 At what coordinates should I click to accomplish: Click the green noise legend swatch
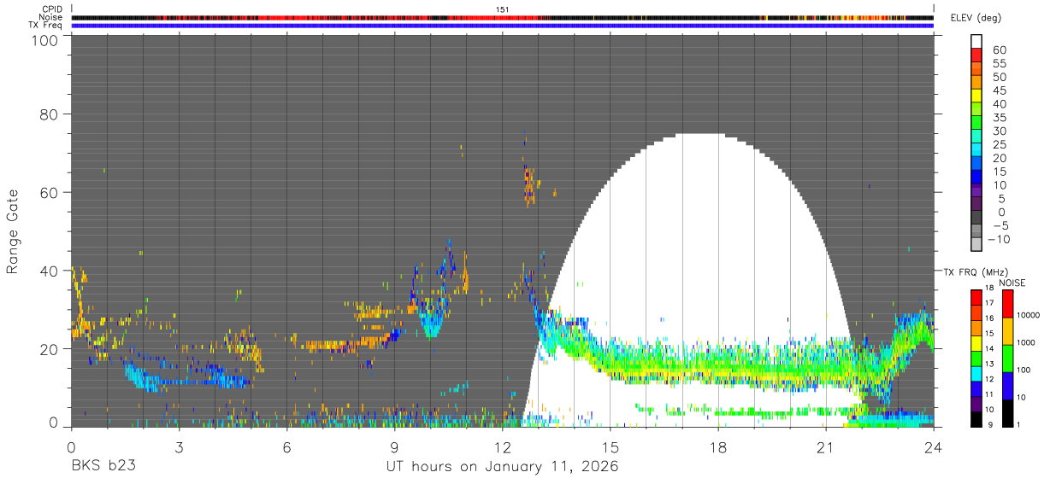(1006, 358)
